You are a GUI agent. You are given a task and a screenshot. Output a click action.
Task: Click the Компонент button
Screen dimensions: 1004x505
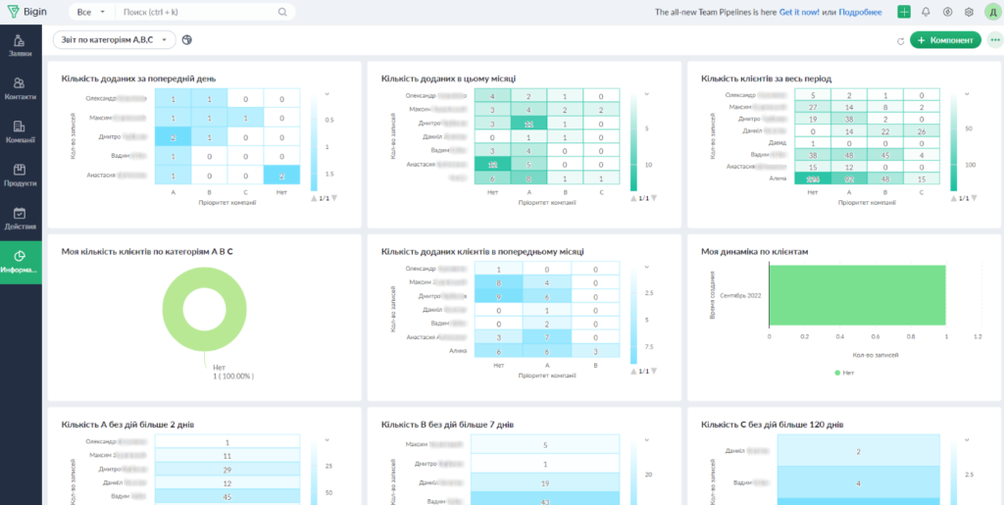pyautogui.click(x=945, y=40)
